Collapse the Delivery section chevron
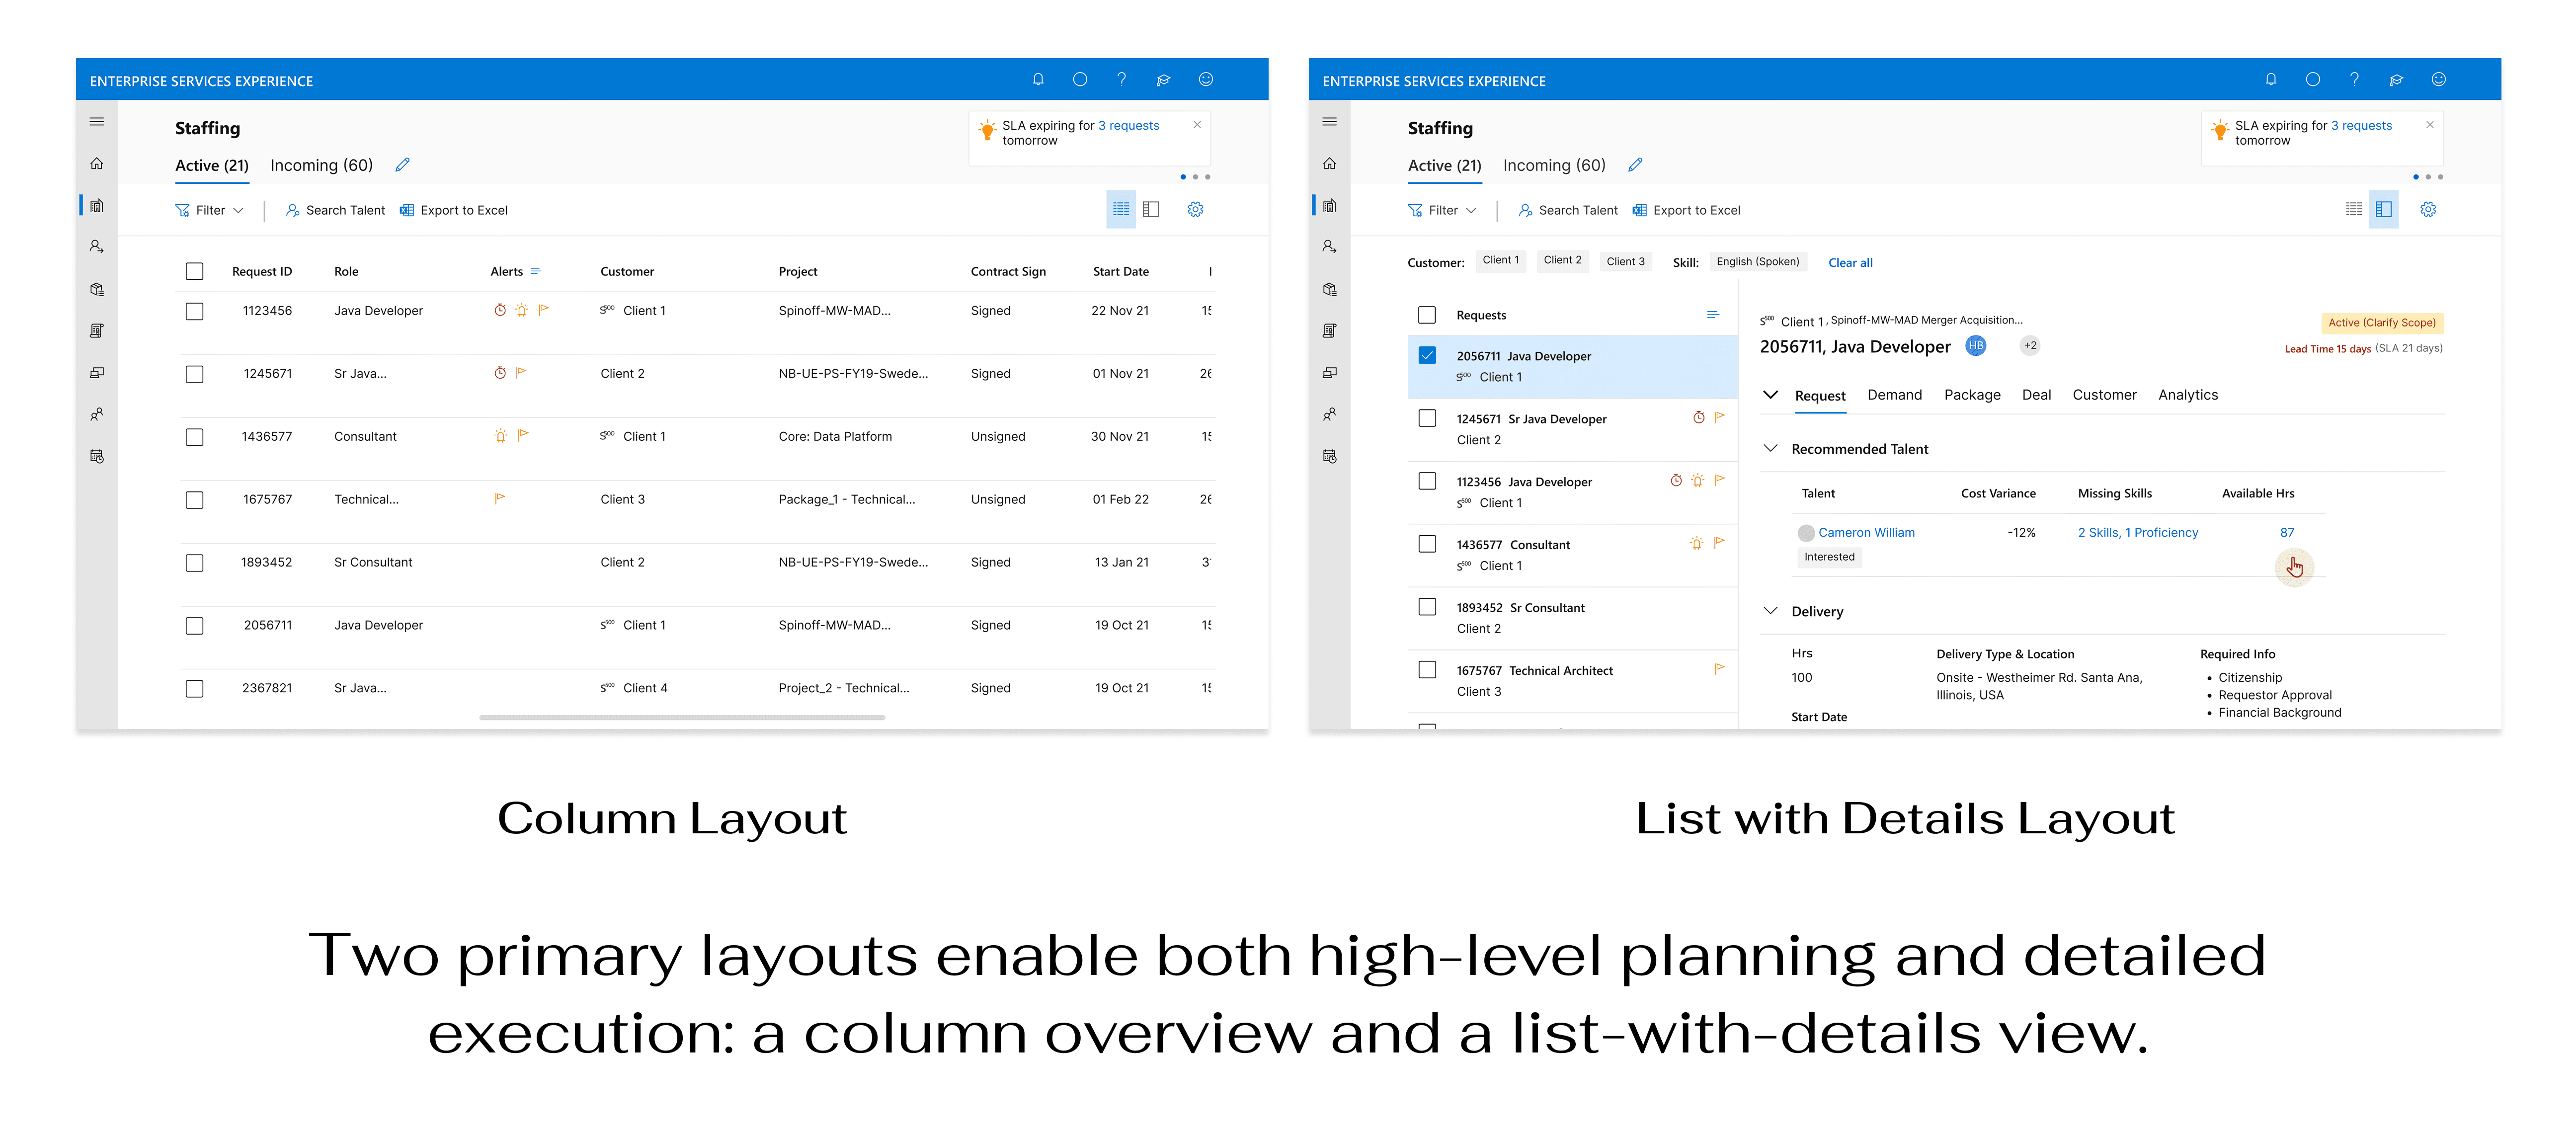The width and height of the screenshot is (2576, 1130). [1770, 612]
